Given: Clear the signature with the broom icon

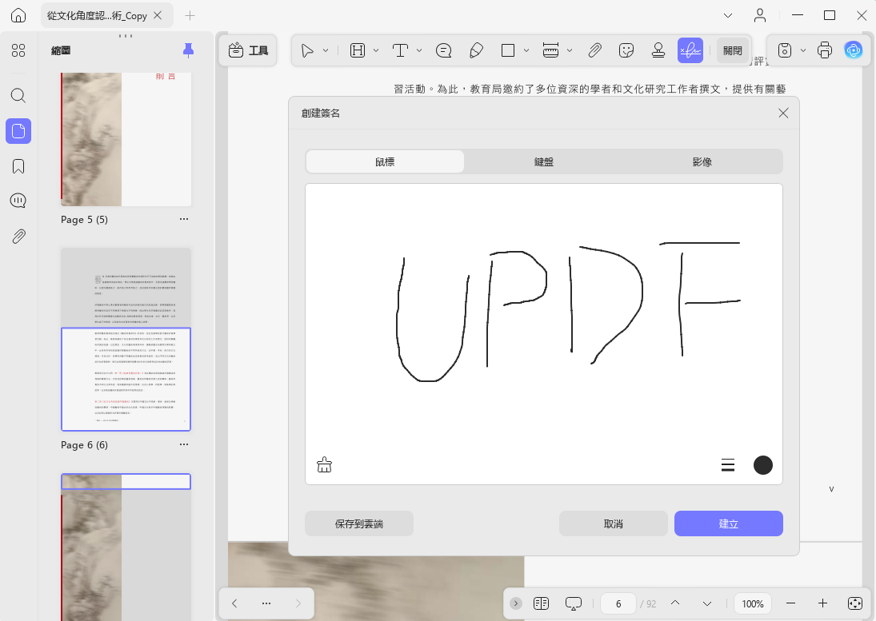Looking at the screenshot, I should 324,465.
